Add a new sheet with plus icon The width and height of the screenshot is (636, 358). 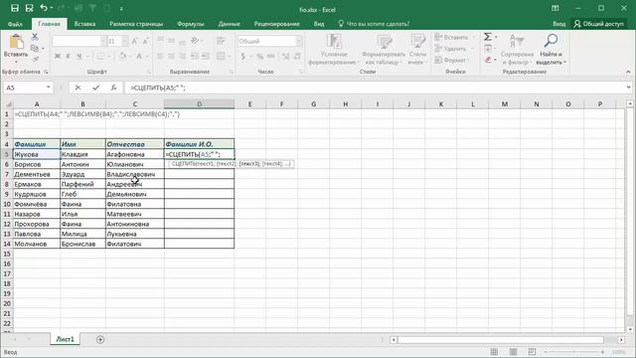(x=100, y=339)
